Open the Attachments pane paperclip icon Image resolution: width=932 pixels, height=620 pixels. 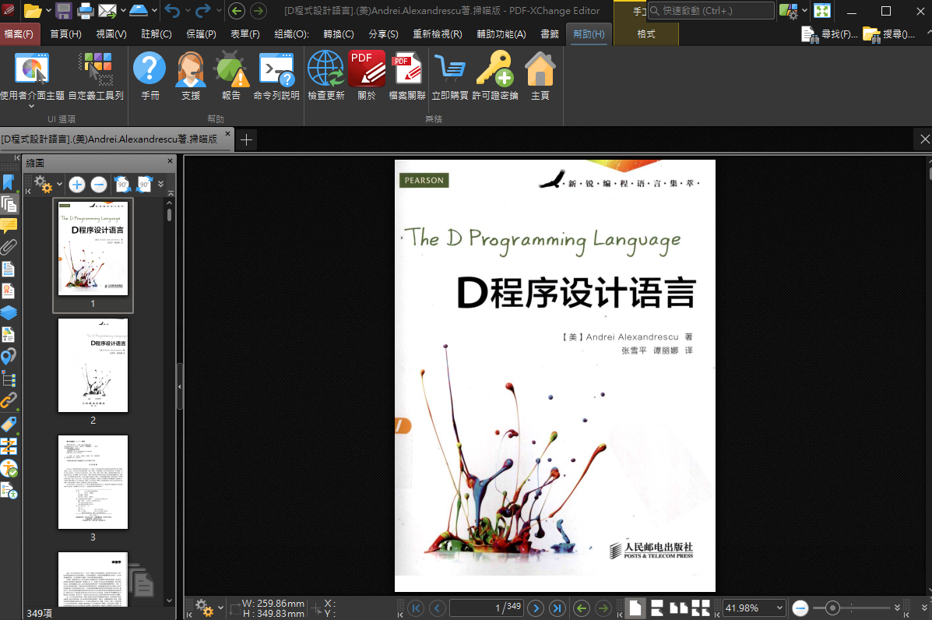[9, 247]
